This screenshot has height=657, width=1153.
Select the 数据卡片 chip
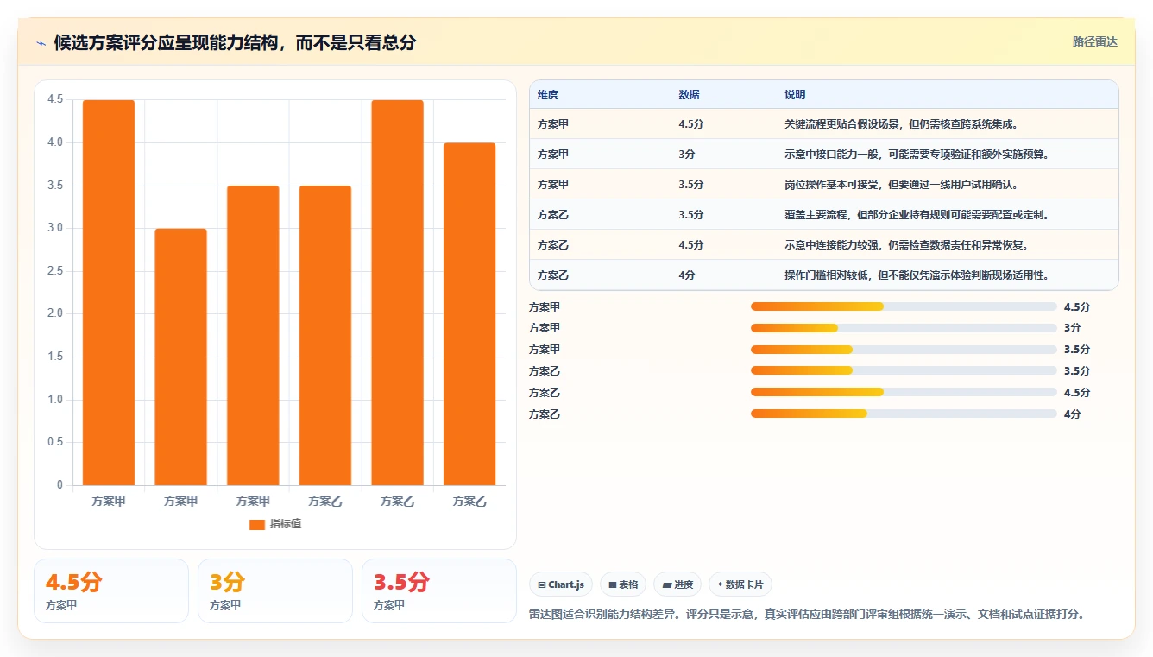click(x=740, y=584)
